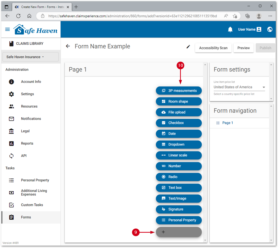Add a Dropdown element to the form
Image resolution: width=278 pixels, height=248 pixels.
[179, 144]
